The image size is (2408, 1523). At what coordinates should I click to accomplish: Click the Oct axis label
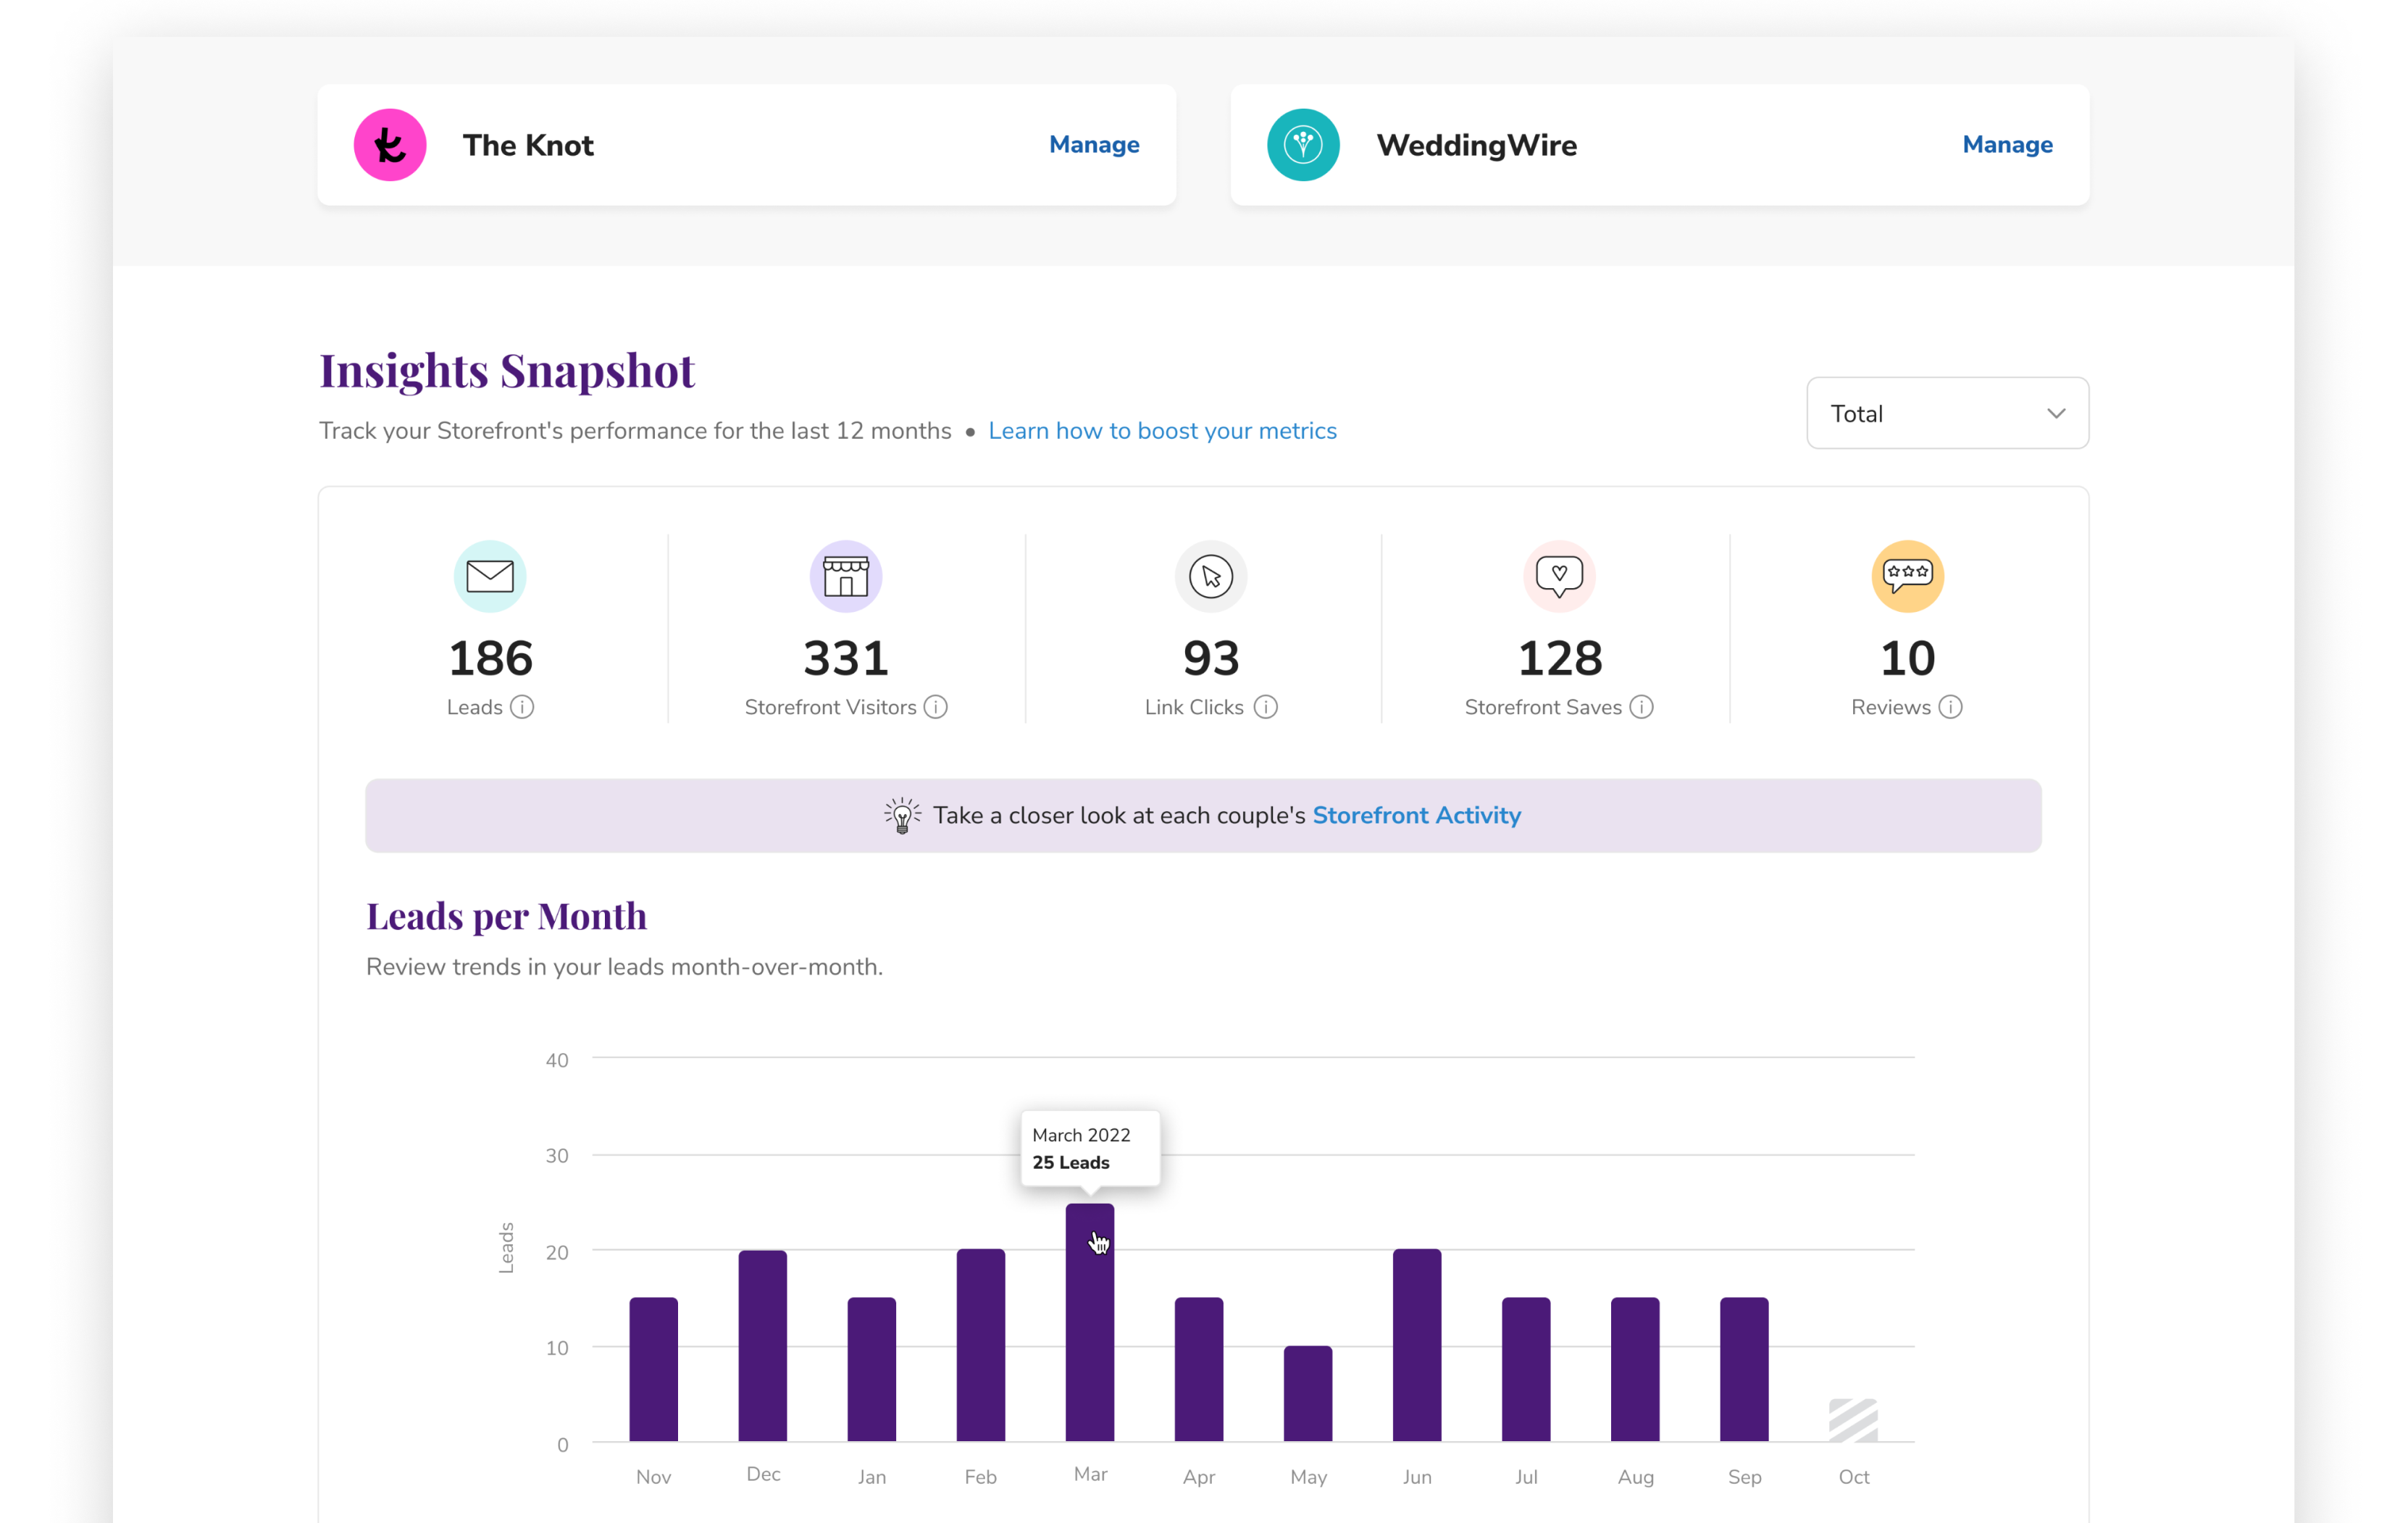tap(1853, 1477)
